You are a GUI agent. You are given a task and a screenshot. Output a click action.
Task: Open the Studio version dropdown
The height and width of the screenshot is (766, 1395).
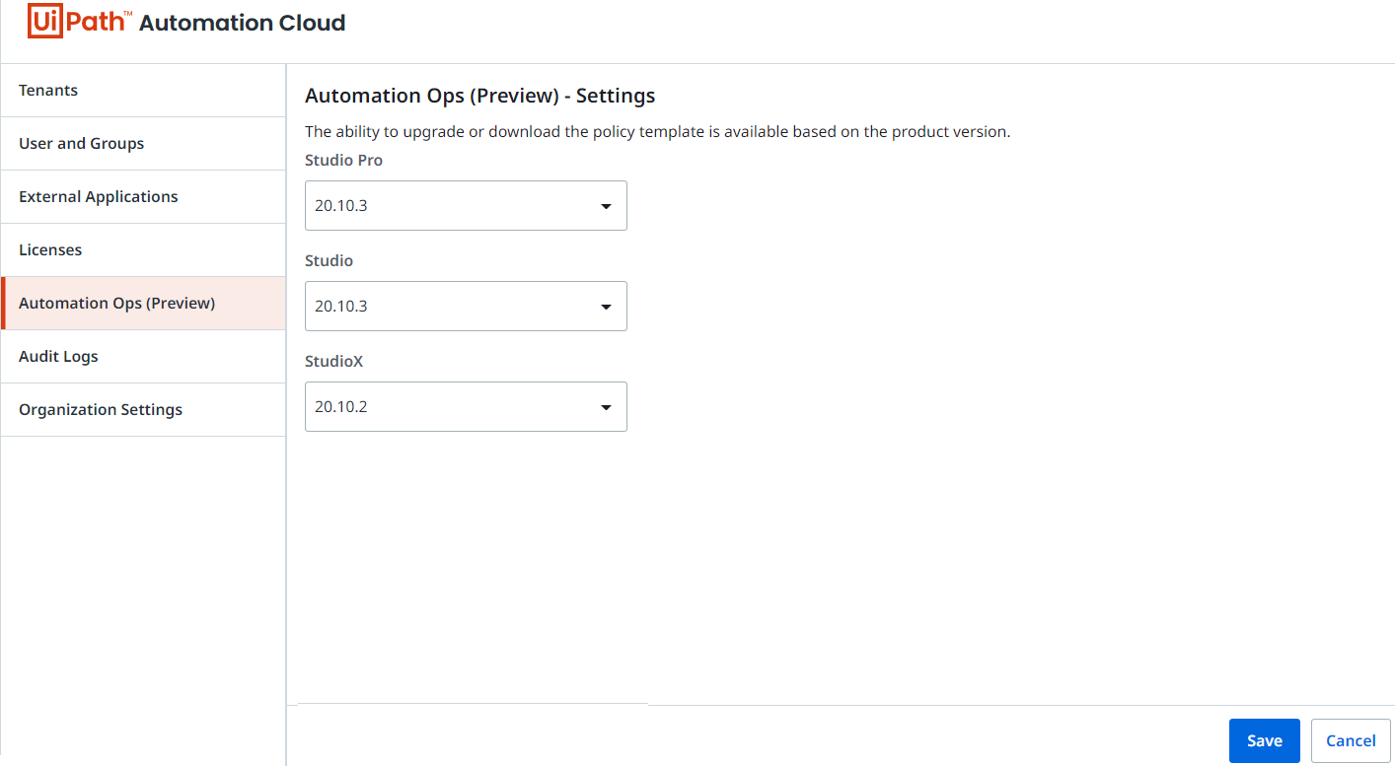466,307
